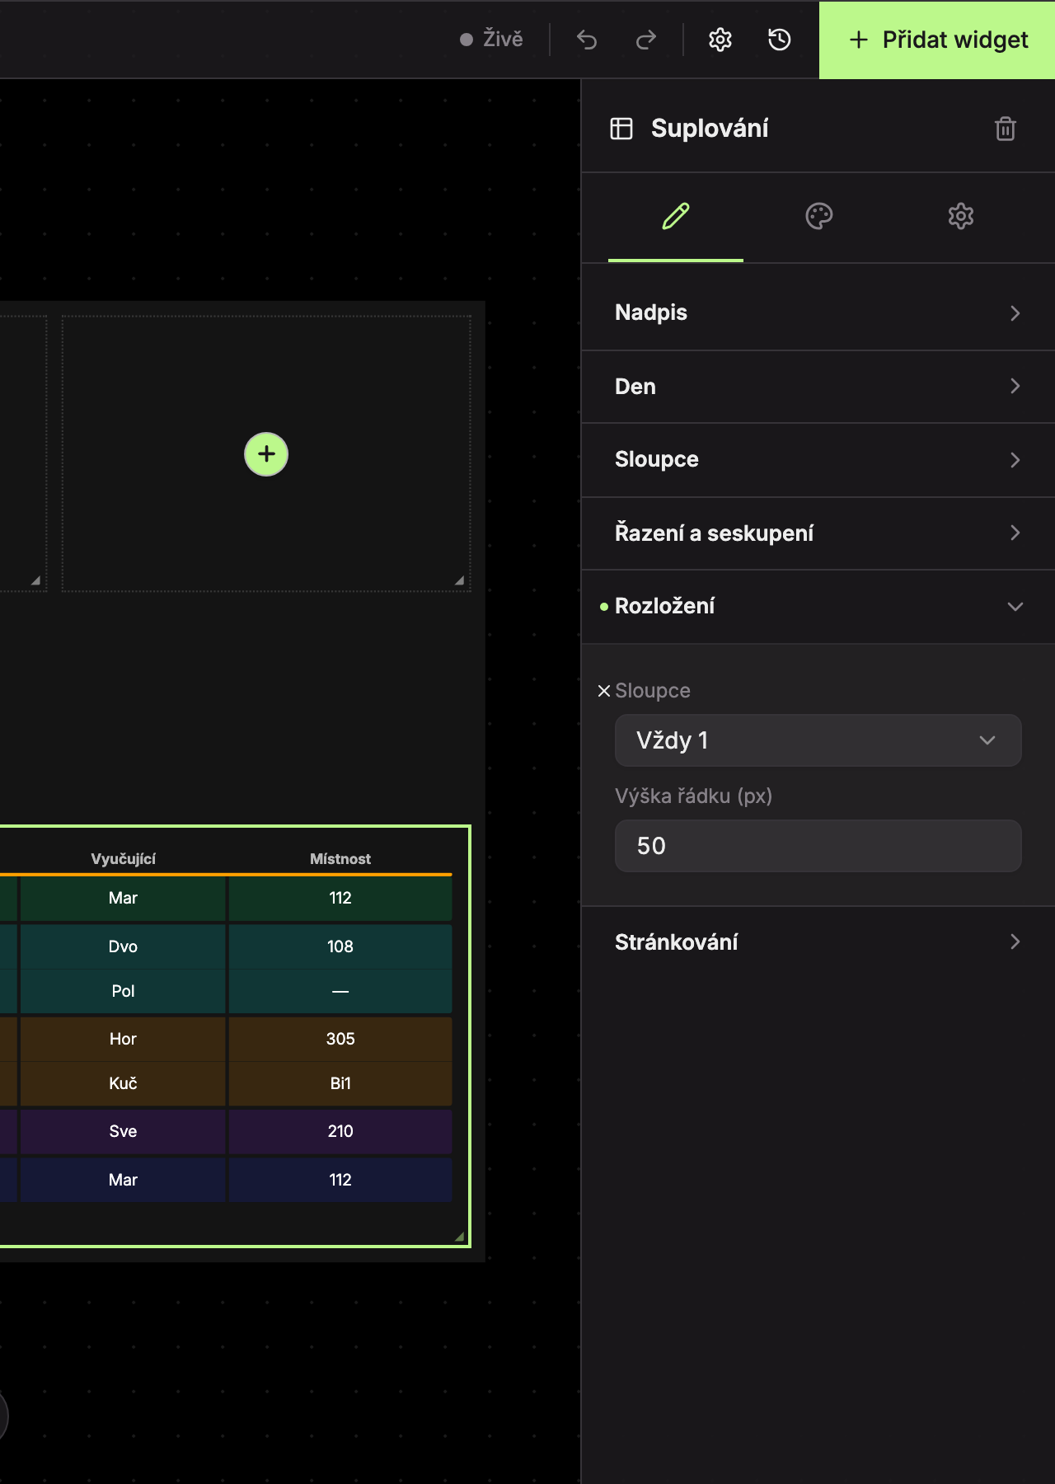Click the Vyučující column header
Viewport: 1055px width, 1484px height.
[123, 859]
